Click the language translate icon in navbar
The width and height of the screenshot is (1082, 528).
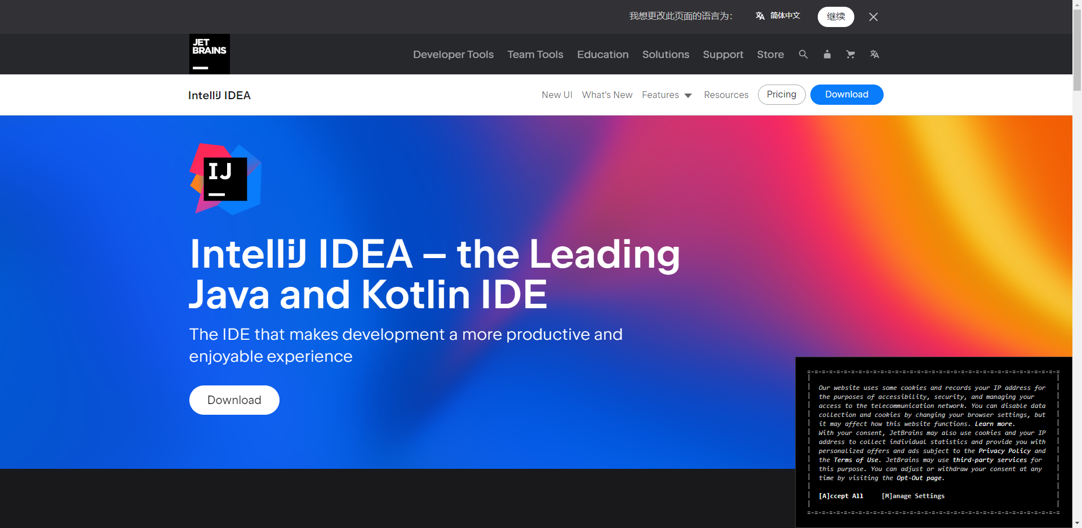point(874,54)
